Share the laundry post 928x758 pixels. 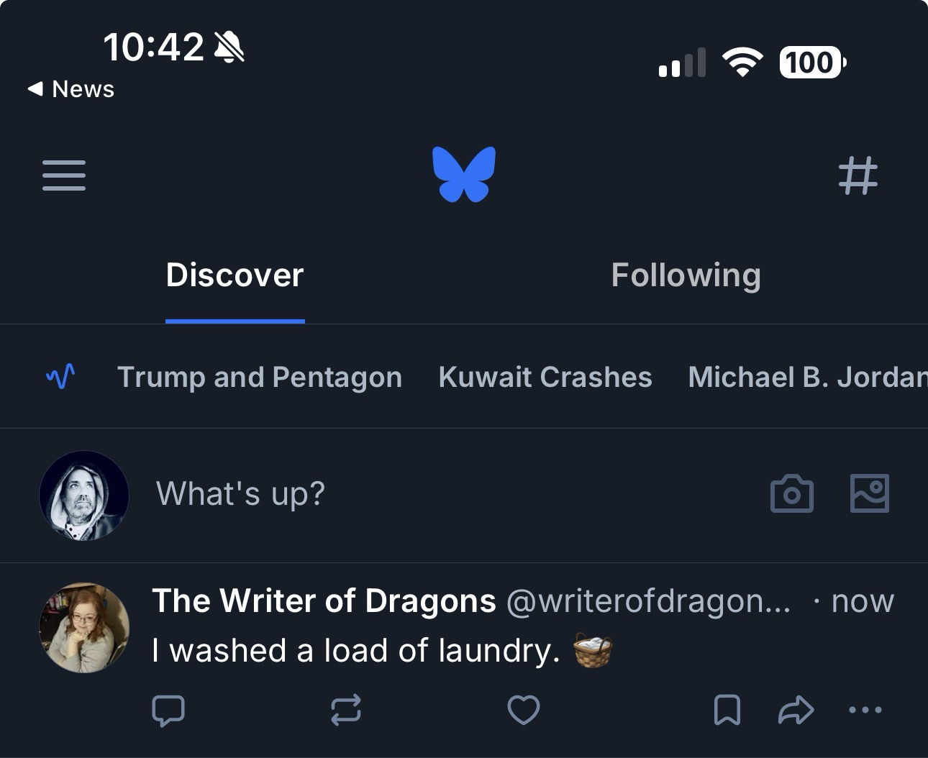796,711
